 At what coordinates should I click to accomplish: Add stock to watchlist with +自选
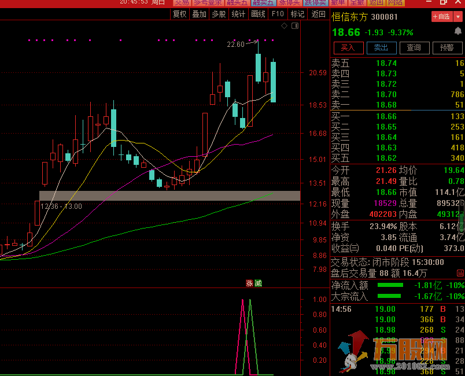click(x=441, y=17)
